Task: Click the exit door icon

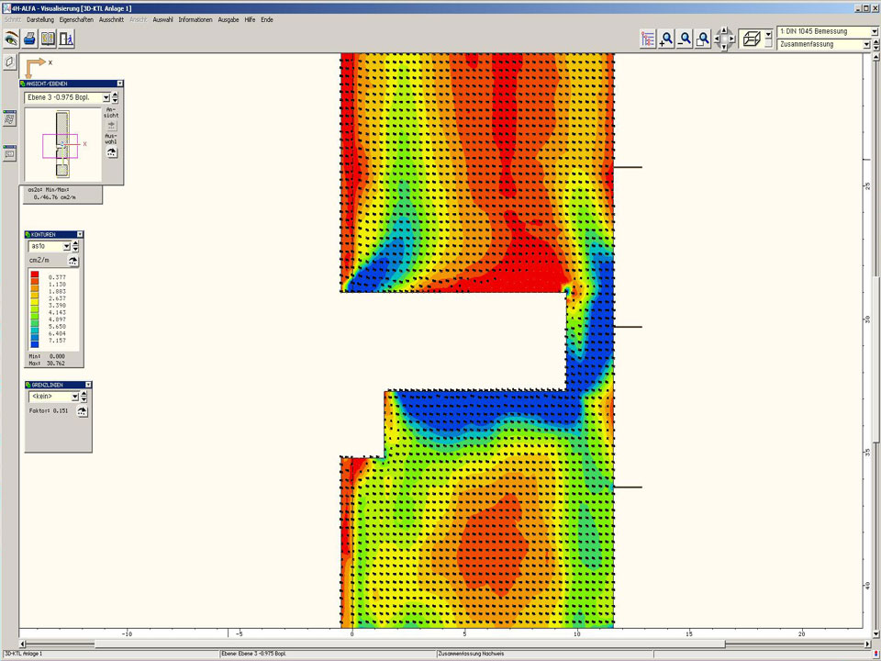Action: coord(66,39)
